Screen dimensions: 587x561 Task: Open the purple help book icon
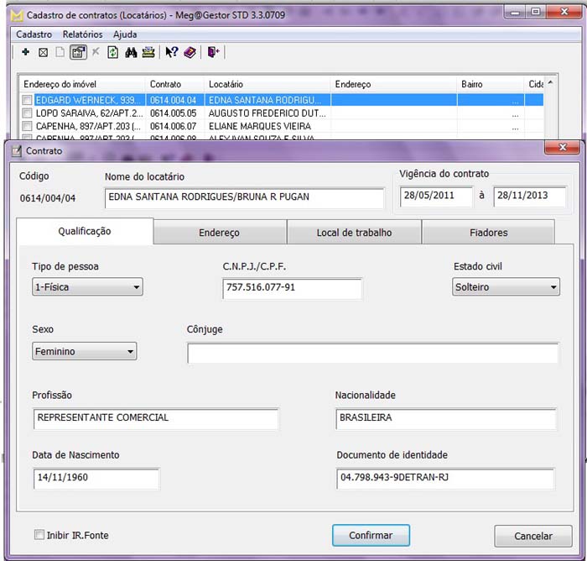[x=190, y=52]
